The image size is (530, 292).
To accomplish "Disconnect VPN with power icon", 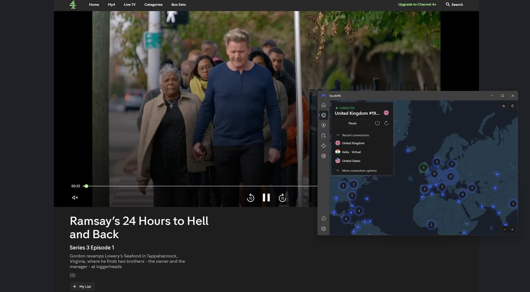I will [x=377, y=123].
